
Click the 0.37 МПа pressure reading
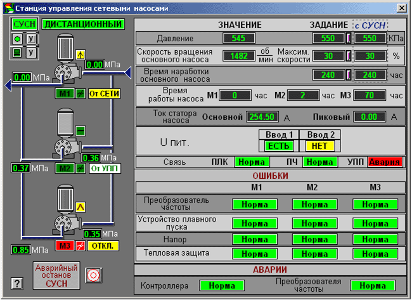(x=21, y=168)
